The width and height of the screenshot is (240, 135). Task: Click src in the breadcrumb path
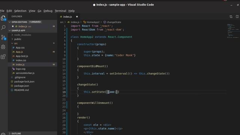[61, 22]
